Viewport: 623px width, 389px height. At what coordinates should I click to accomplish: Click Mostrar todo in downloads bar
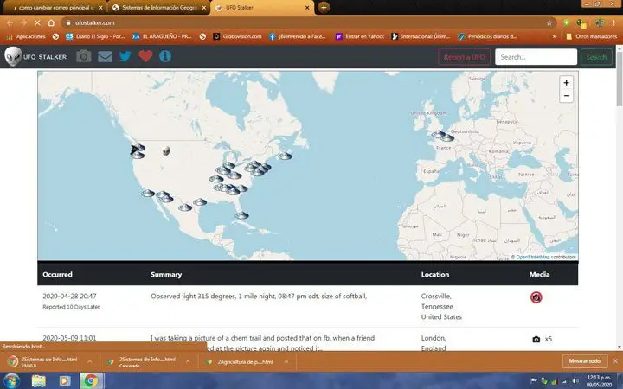click(x=586, y=360)
